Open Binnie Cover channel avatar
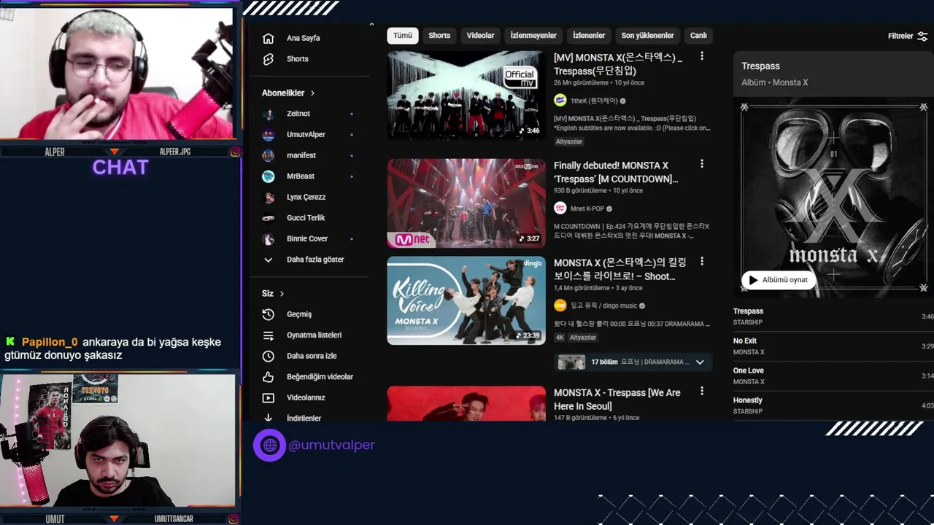 tap(269, 238)
